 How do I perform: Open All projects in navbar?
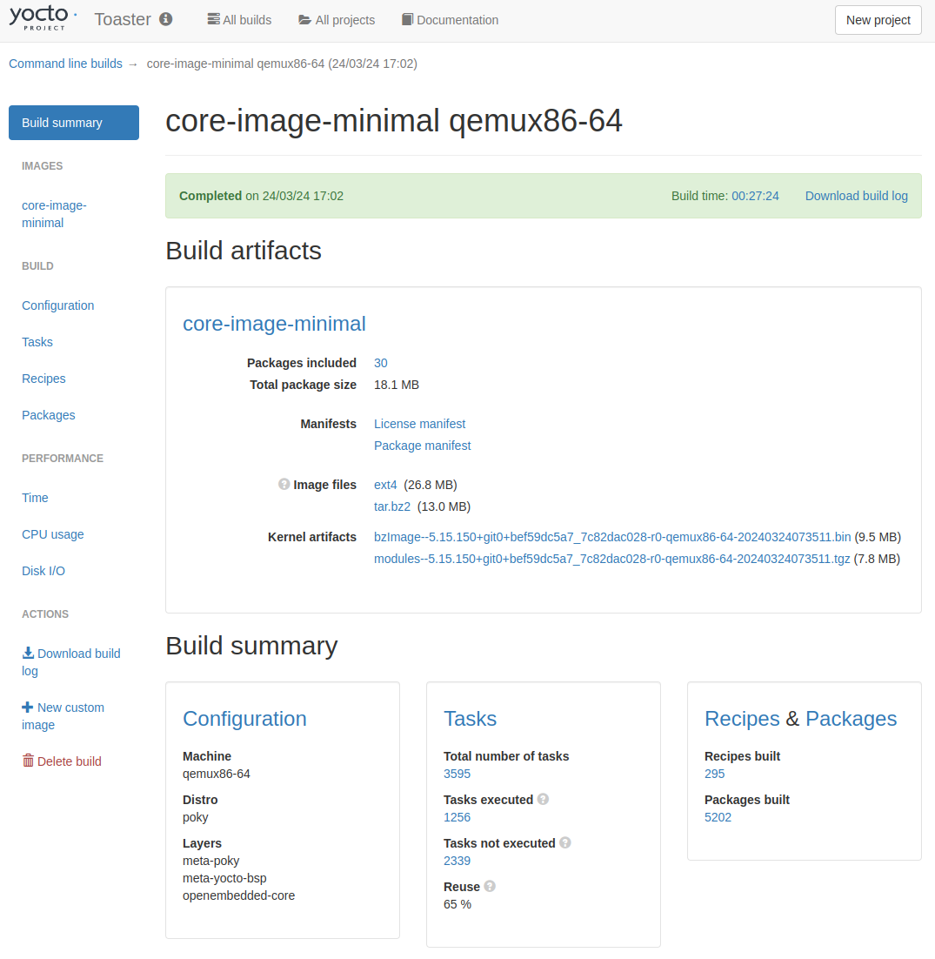337,20
